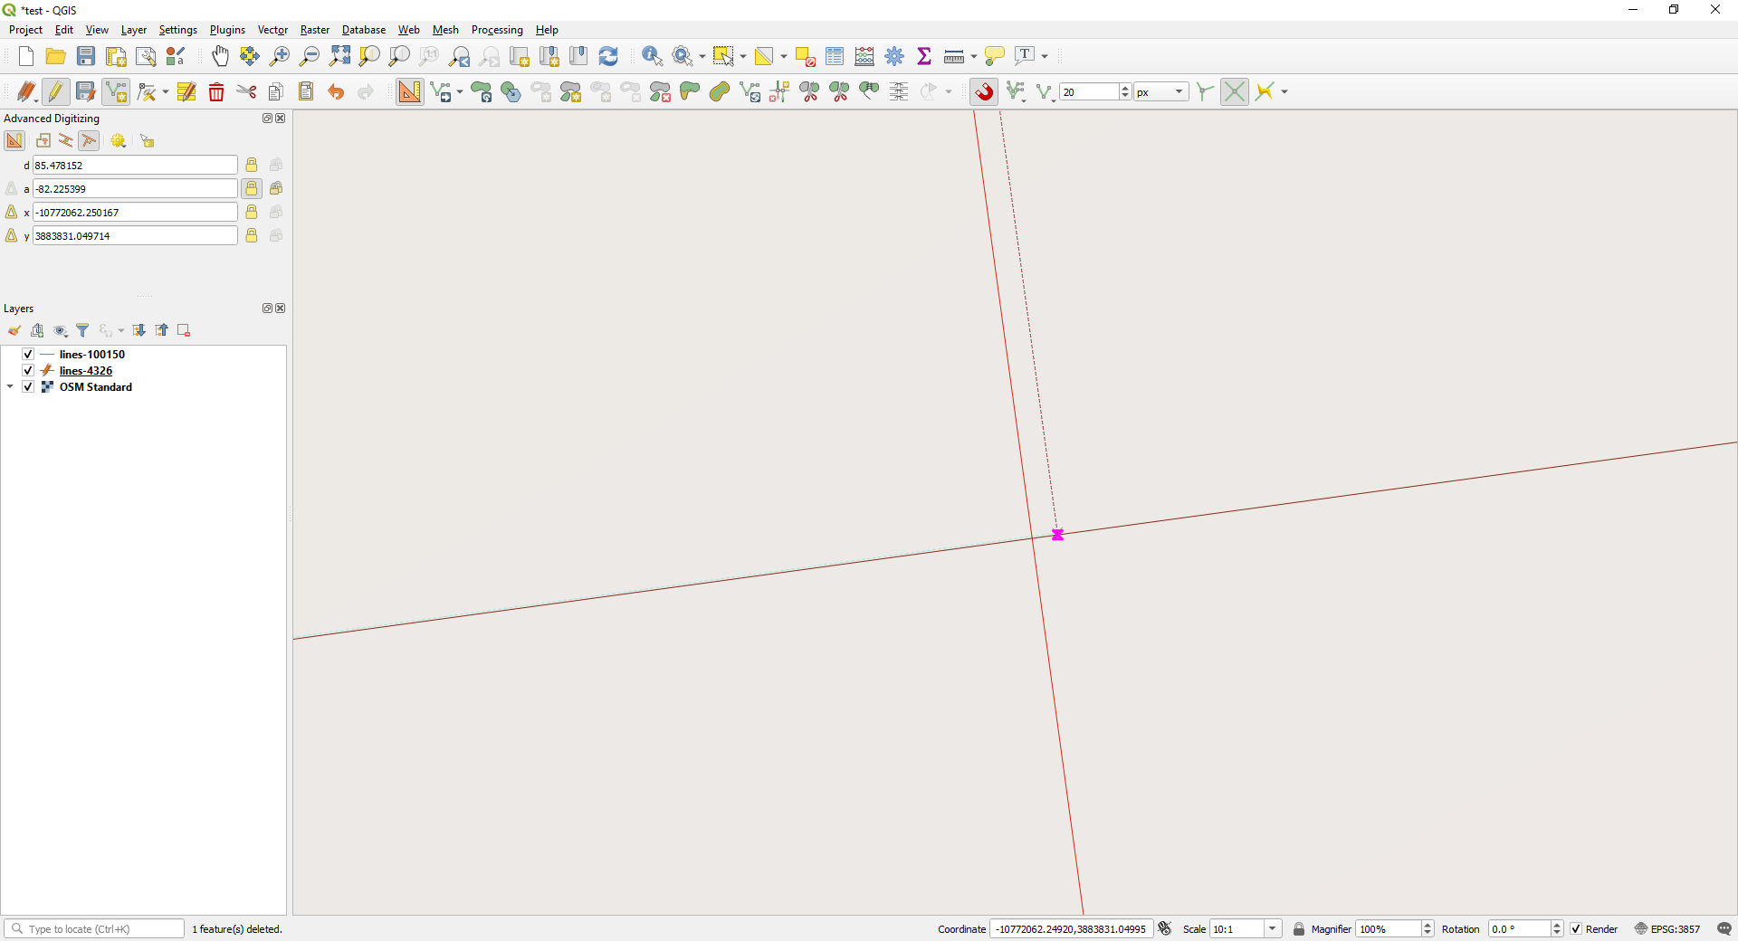Lock the distance (d) value

coord(252,165)
